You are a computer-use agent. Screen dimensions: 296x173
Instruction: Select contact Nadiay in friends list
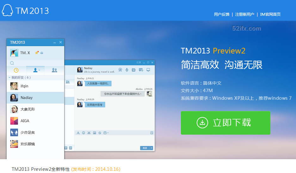(35, 98)
